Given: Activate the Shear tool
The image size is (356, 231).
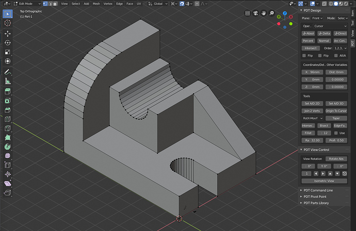Looking at the screenshot, I should click(8, 184).
